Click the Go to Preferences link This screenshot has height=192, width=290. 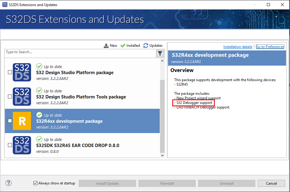[270, 46]
